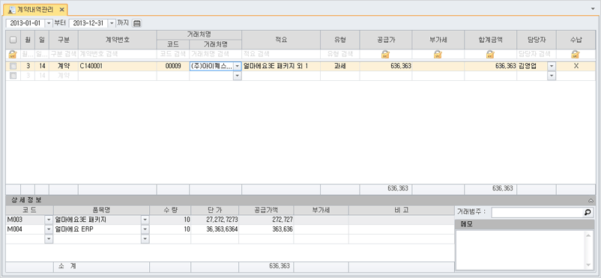The height and width of the screenshot is (278, 601).
Task: Click the 얼마에요3E 패키지 외 1 cell
Action: point(281,67)
